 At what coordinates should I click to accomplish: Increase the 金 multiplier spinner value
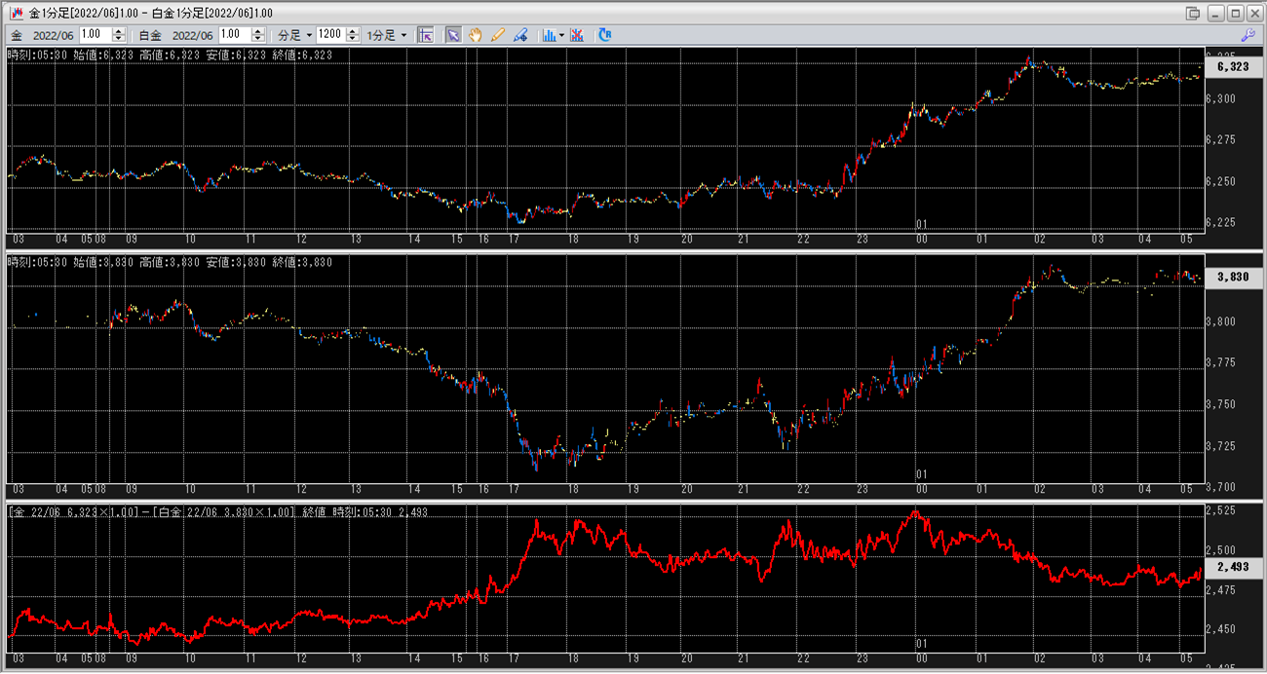119,31
